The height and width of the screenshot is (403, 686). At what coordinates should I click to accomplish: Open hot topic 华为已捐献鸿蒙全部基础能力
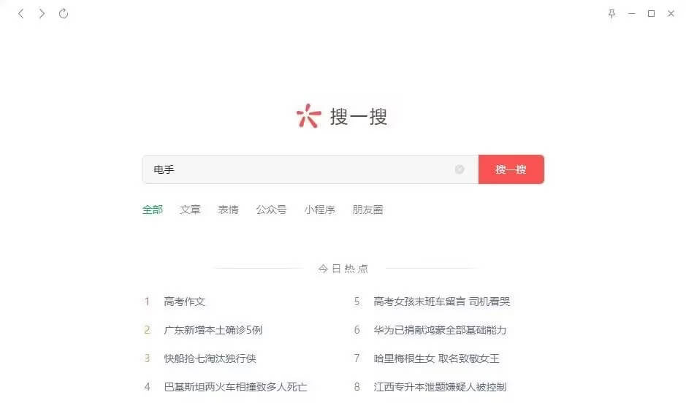(x=440, y=330)
